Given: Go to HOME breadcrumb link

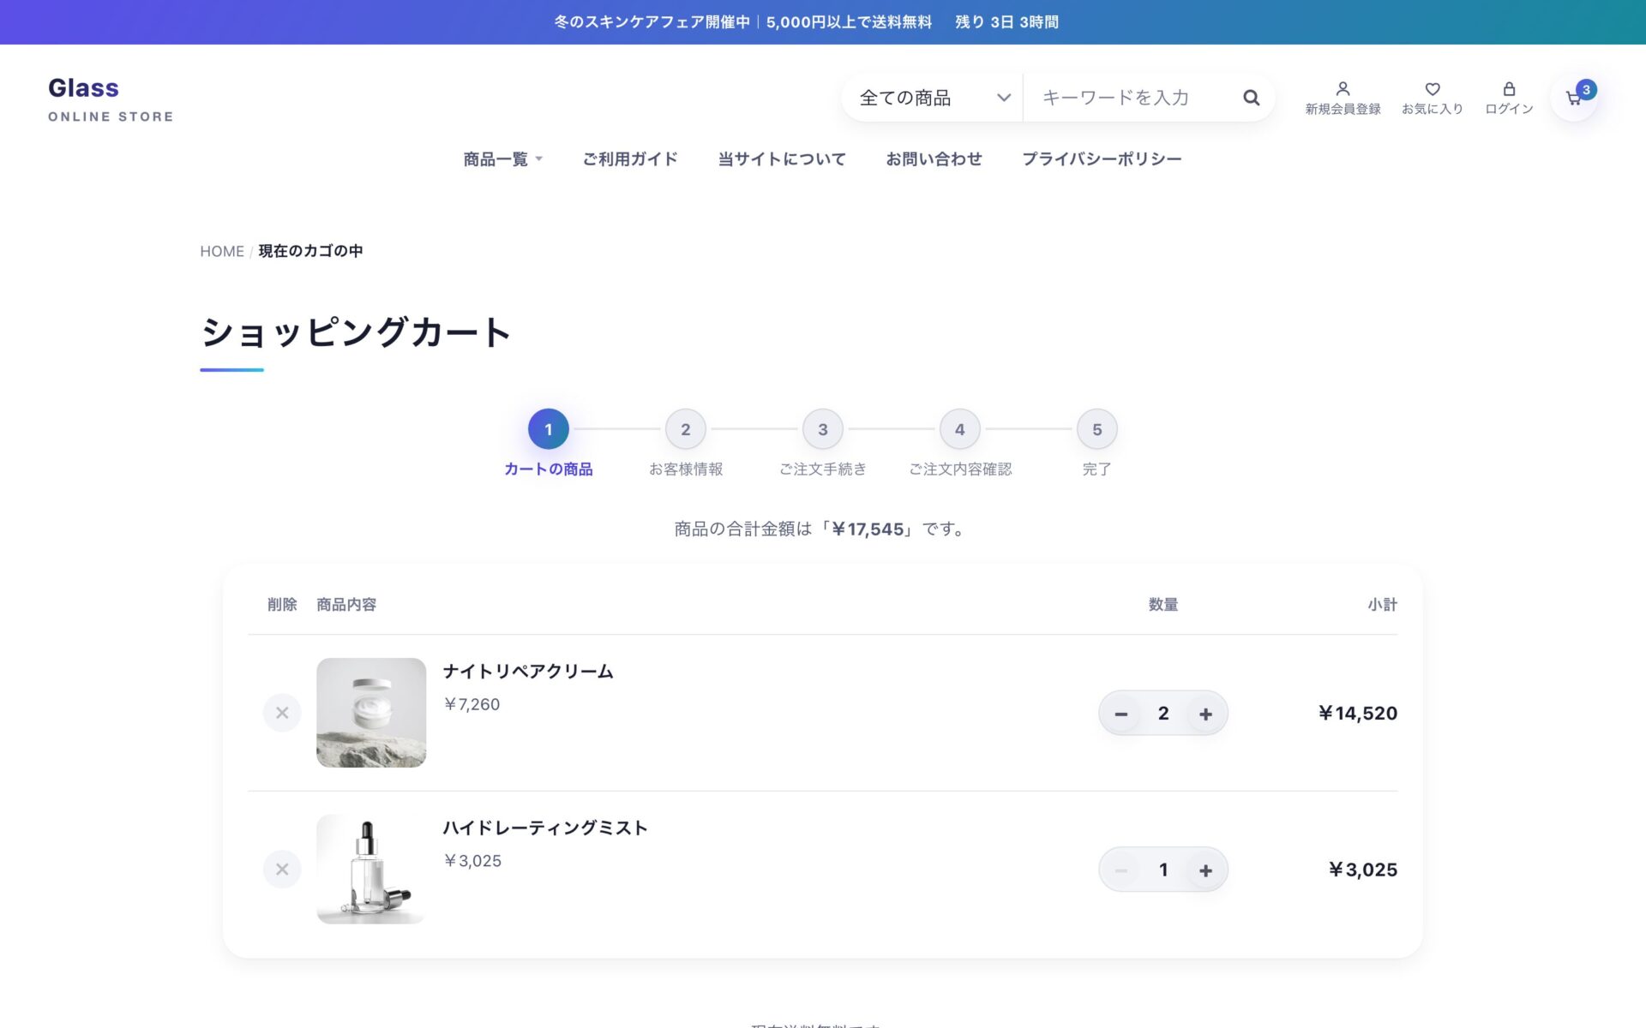Looking at the screenshot, I should click(x=222, y=251).
